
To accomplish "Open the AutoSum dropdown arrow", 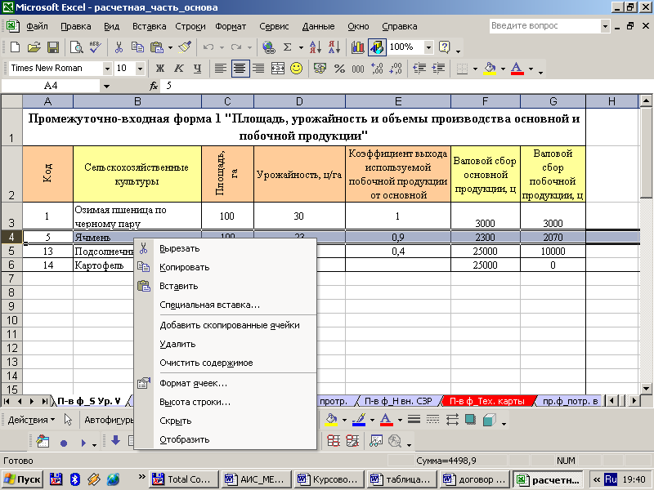I will [x=301, y=47].
